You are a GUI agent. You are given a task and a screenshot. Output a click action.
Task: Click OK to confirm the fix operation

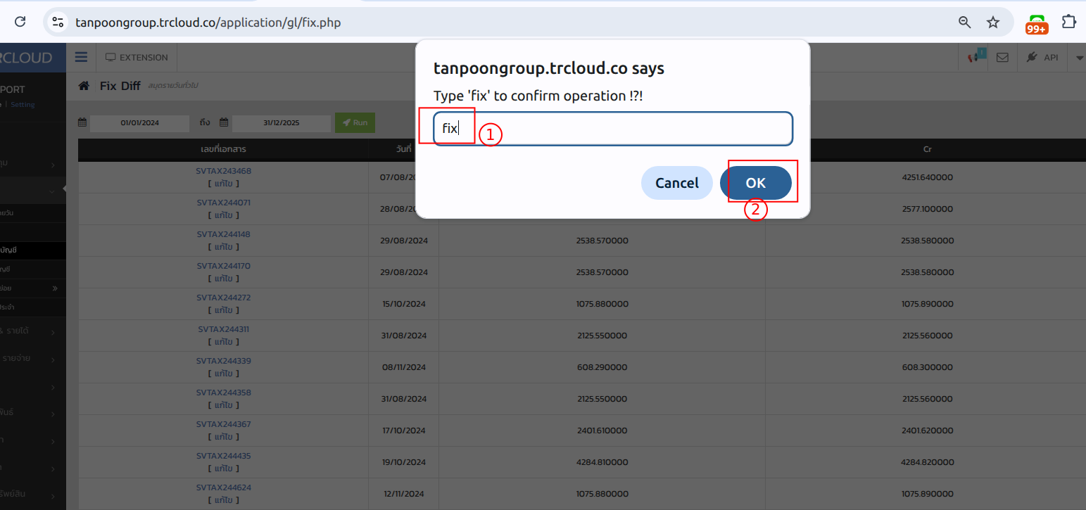755,183
